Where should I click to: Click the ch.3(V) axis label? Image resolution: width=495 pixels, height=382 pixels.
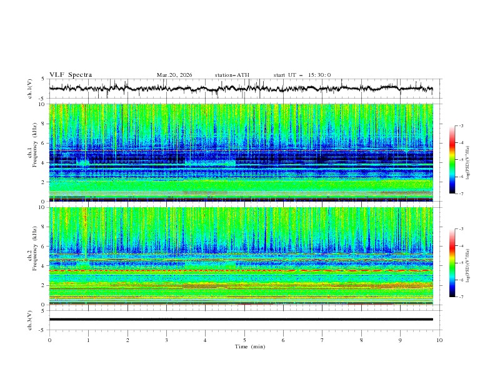(30, 320)
